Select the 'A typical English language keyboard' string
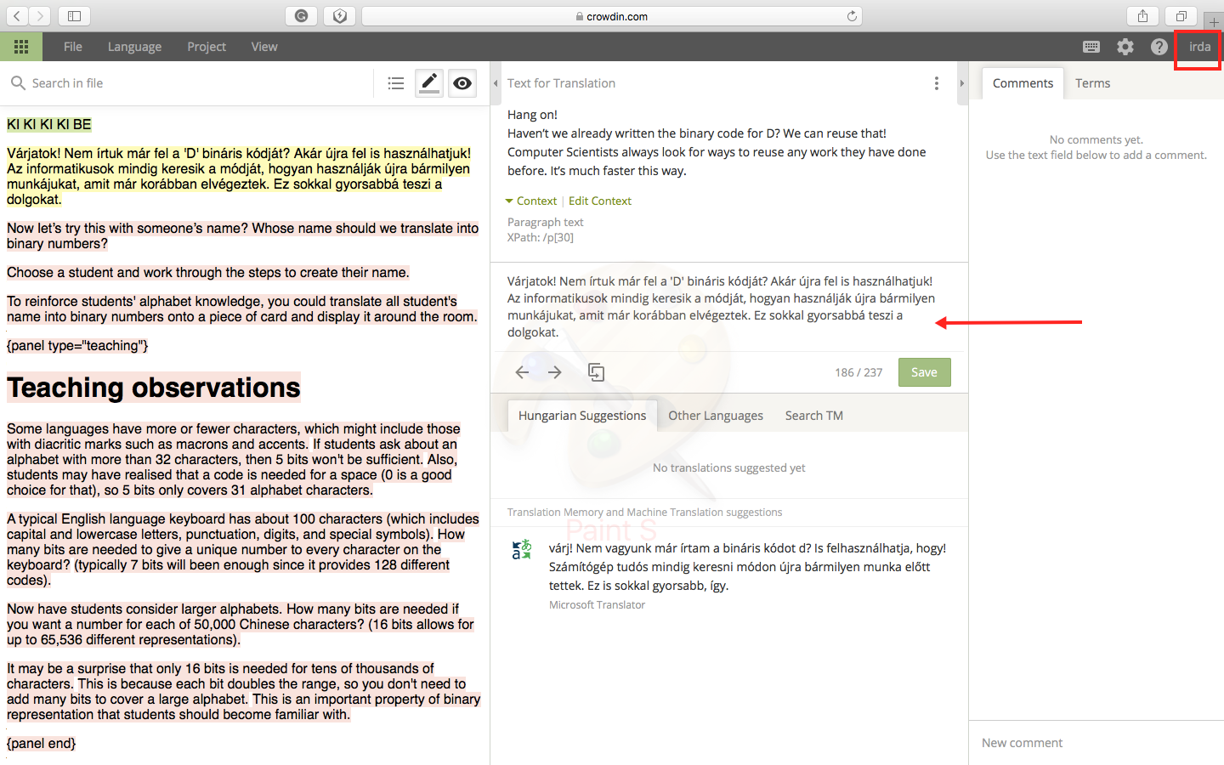Screen dimensions: 1224x765 243,550
